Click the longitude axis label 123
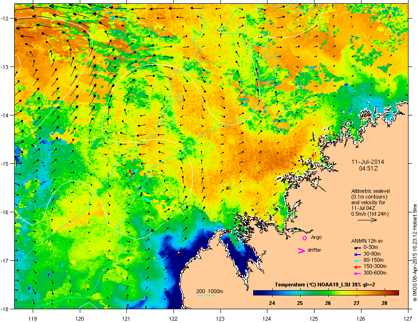The image size is (418, 323). [x=220, y=318]
